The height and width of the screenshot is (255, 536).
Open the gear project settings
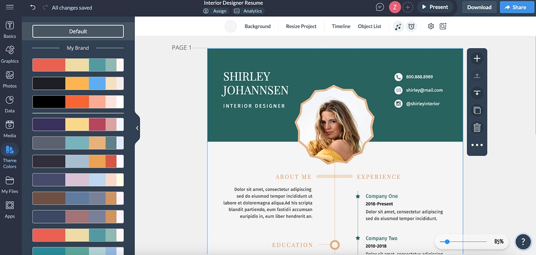tap(431, 26)
